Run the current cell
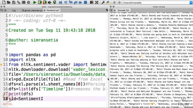 40,2
